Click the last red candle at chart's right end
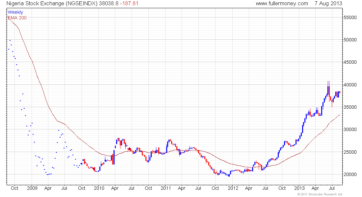The width and height of the screenshot is (362, 197). 340,92
